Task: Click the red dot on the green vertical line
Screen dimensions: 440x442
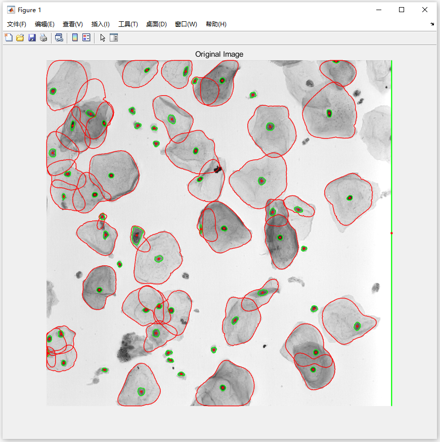Action: [391, 233]
